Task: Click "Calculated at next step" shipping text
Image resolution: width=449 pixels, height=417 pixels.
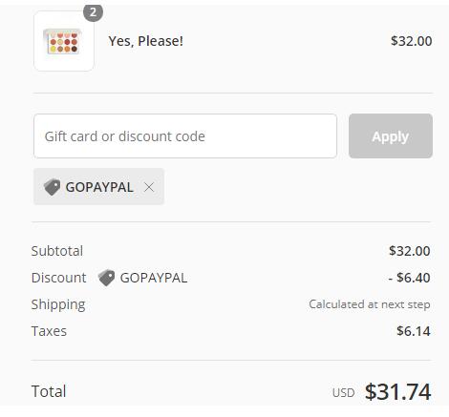Action: (x=370, y=304)
